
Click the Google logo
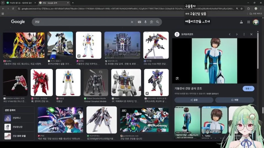[18, 22]
